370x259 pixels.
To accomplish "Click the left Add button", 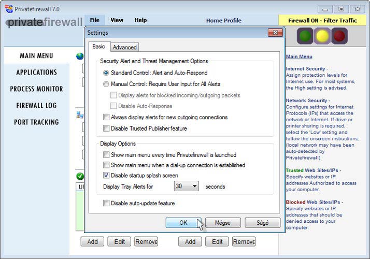I will pos(92,241).
